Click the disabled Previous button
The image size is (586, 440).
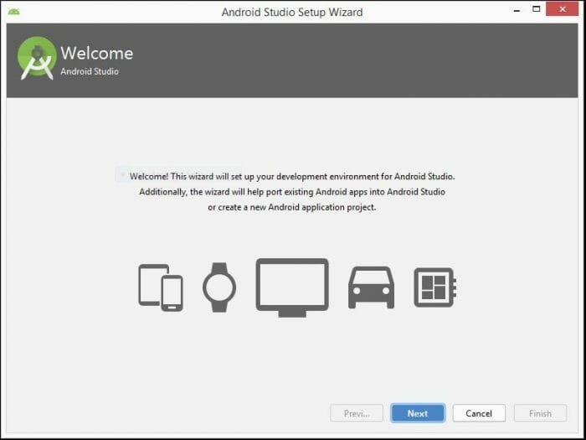(x=357, y=413)
